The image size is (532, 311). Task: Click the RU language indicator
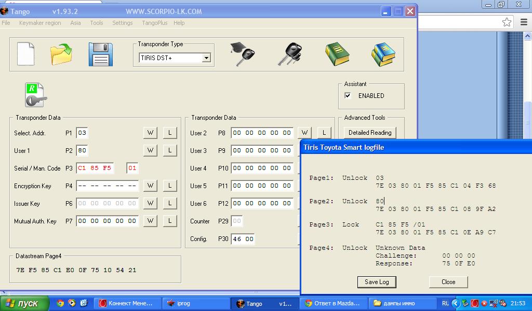click(x=445, y=303)
